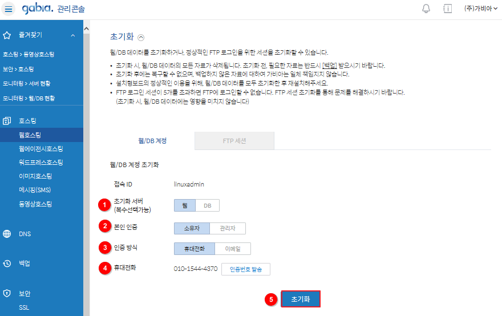The image size is (502, 316).
Task: Open the 백업 link in the notice text
Action: pos(330,66)
